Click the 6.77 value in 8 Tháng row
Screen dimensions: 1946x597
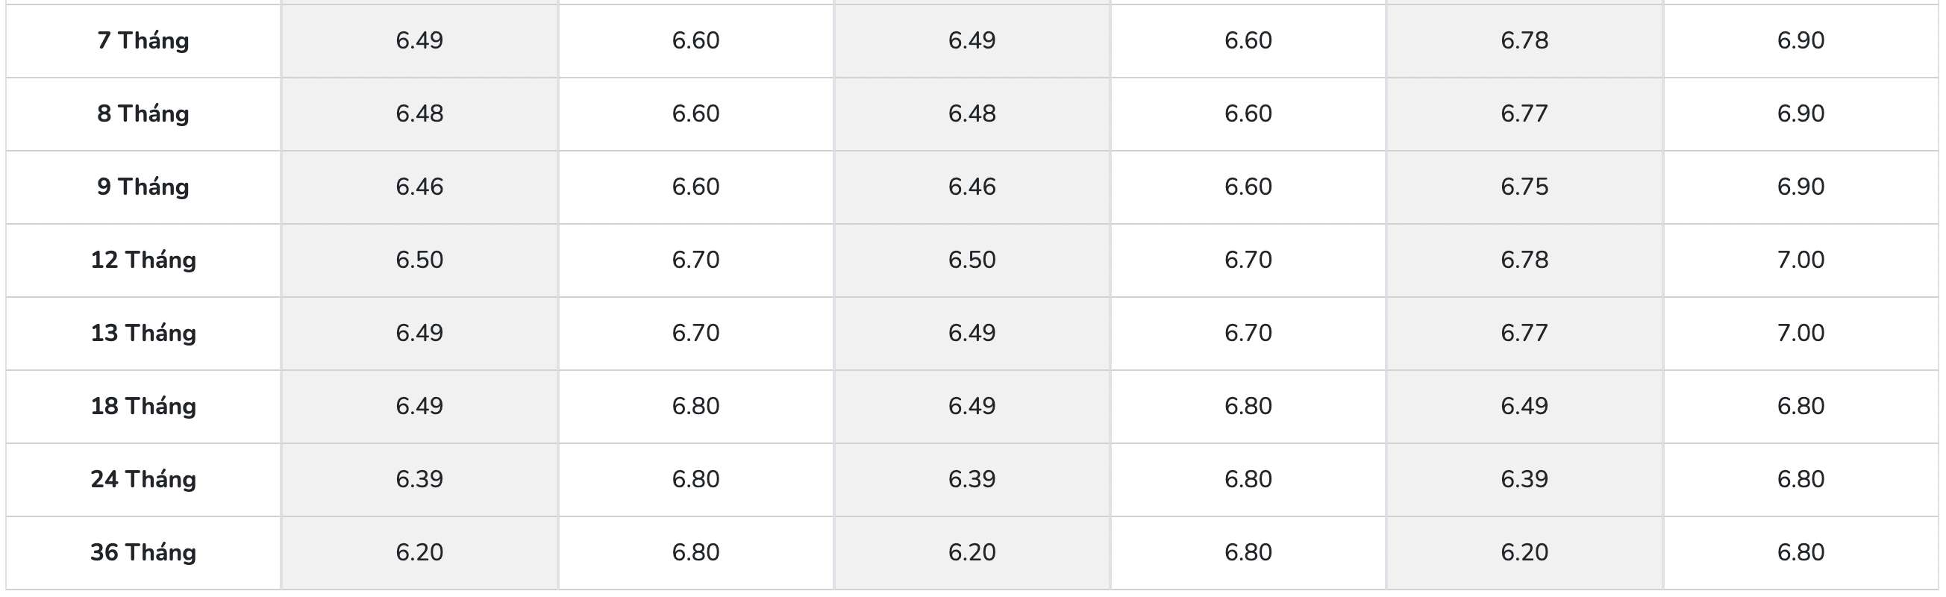1524,113
